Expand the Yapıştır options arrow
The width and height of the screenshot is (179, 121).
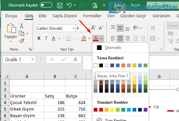click(x=11, y=41)
